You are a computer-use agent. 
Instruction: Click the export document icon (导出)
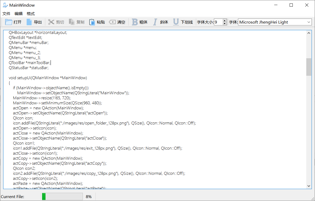[29, 22]
